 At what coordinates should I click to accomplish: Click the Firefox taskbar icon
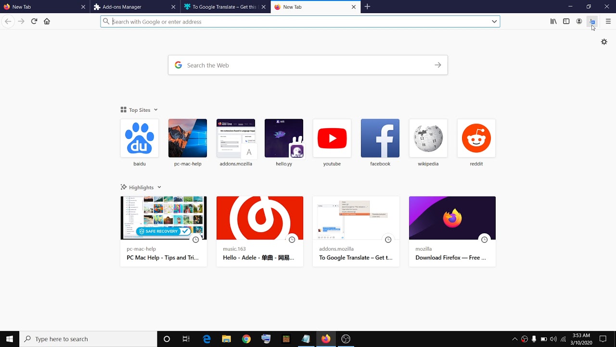326,339
